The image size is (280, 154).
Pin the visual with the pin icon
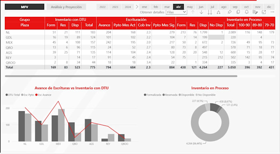[x=229, y=12]
